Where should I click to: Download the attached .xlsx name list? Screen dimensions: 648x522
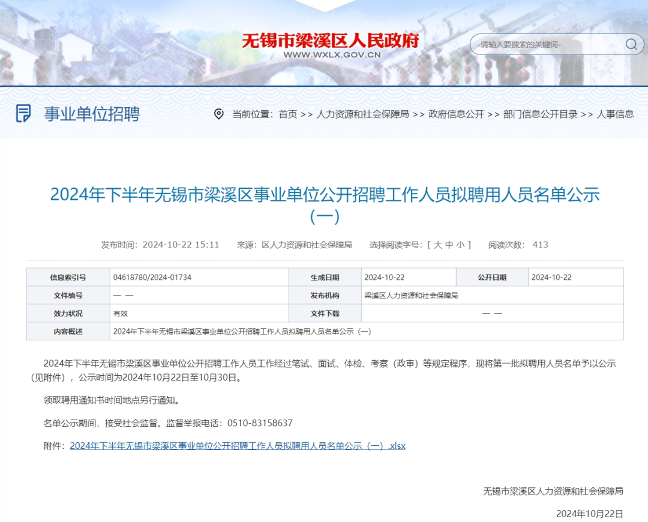pyautogui.click(x=238, y=446)
